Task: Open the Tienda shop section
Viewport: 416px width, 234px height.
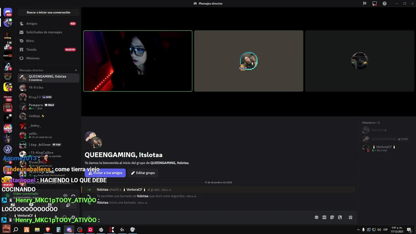Action: click(48, 49)
